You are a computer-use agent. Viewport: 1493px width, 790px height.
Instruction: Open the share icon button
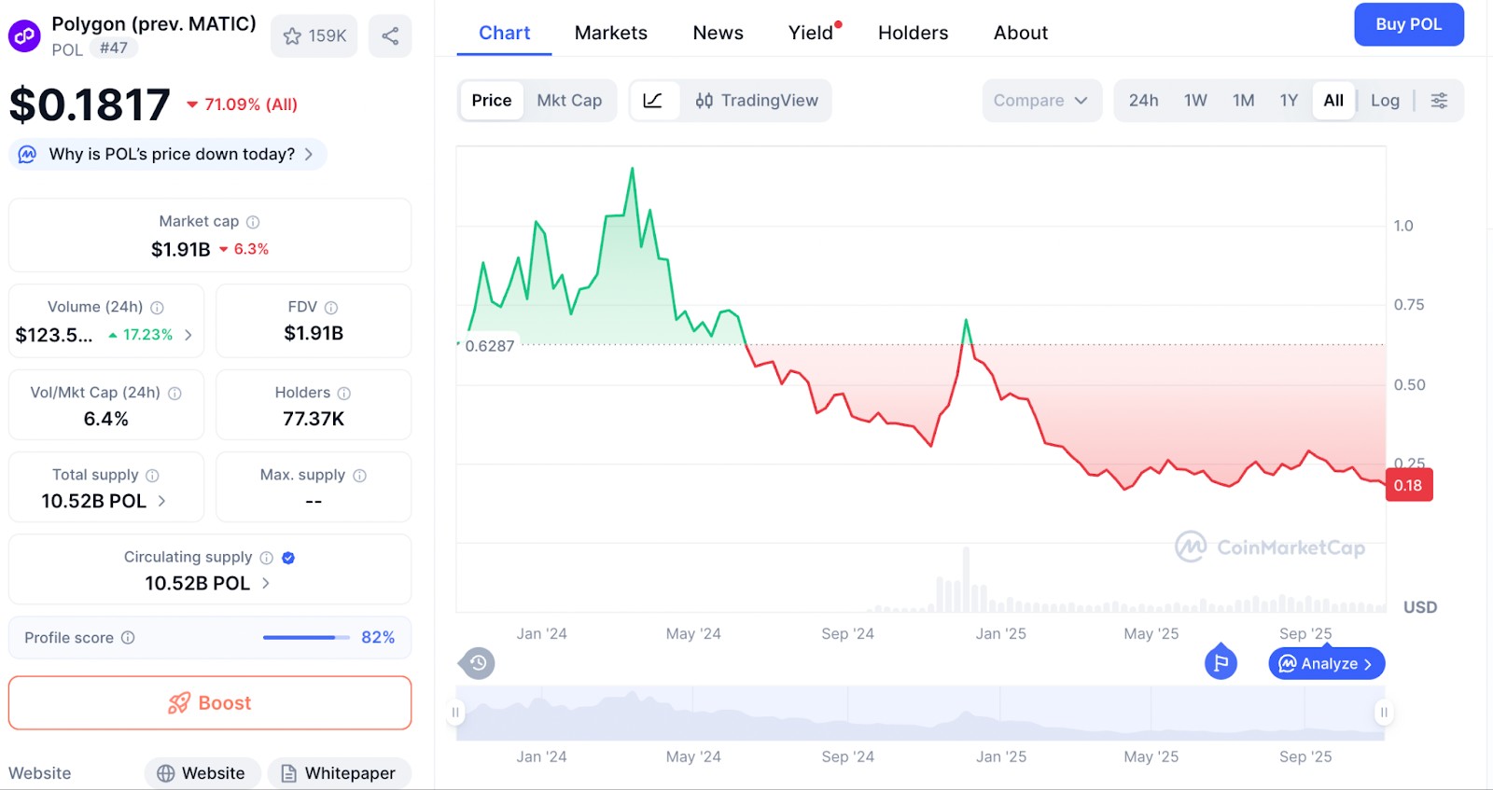tap(390, 36)
